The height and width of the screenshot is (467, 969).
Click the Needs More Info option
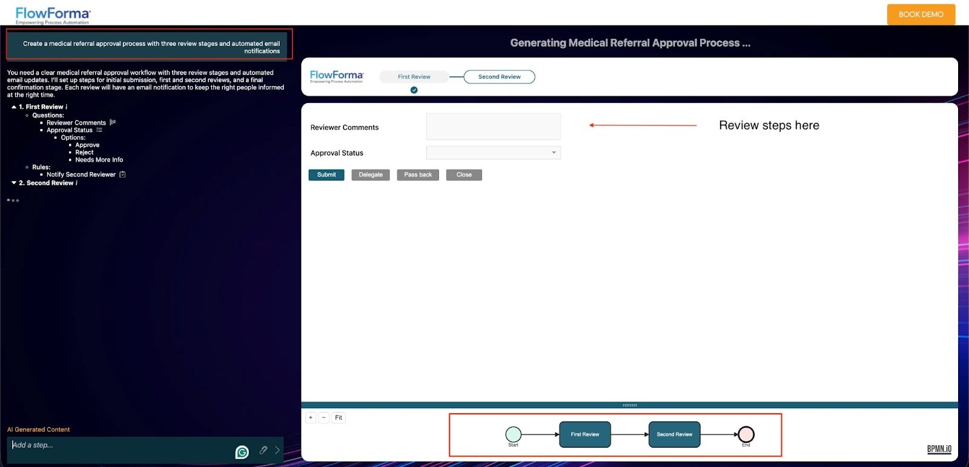coord(99,160)
